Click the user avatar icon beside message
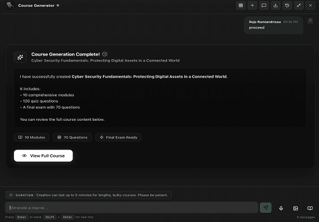Screen dimensions: 319x222 [310, 21]
